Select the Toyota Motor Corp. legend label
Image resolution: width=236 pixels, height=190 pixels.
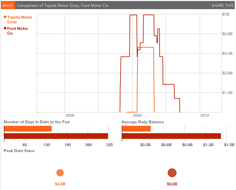point(20,20)
